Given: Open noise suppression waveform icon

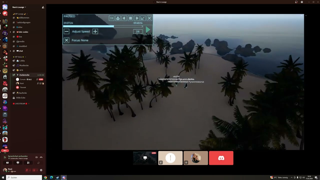Looking at the screenshot, I should [x=36, y=157].
